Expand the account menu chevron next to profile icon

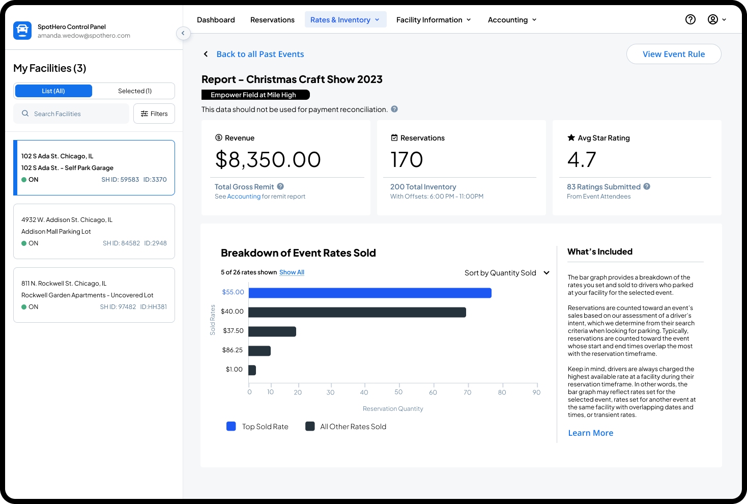724,19
